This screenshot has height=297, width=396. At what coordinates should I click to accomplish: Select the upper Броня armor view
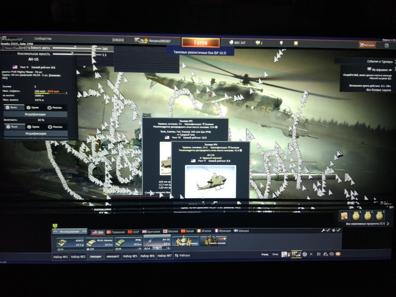pos(32,107)
